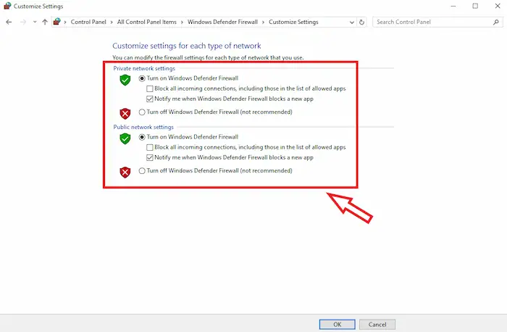Viewport: 507px width, 332px height.
Task: Click 'You can modify the firewall settings' text
Action: click(208, 57)
